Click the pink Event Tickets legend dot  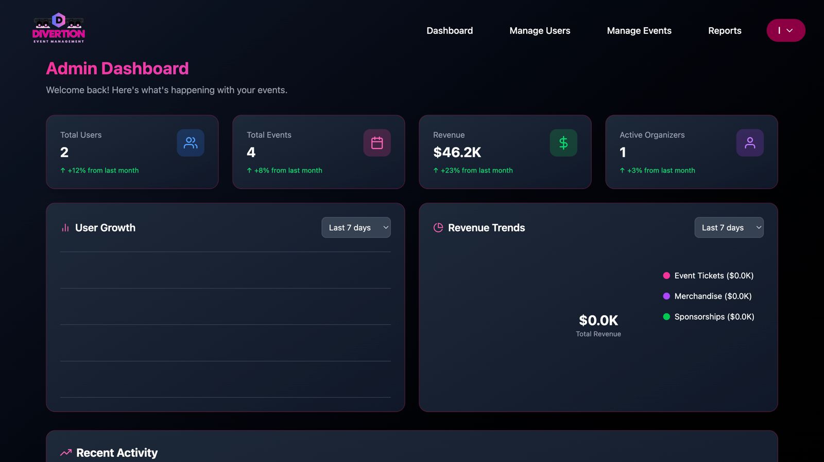point(666,276)
